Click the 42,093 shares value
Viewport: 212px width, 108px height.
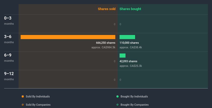click(128, 61)
